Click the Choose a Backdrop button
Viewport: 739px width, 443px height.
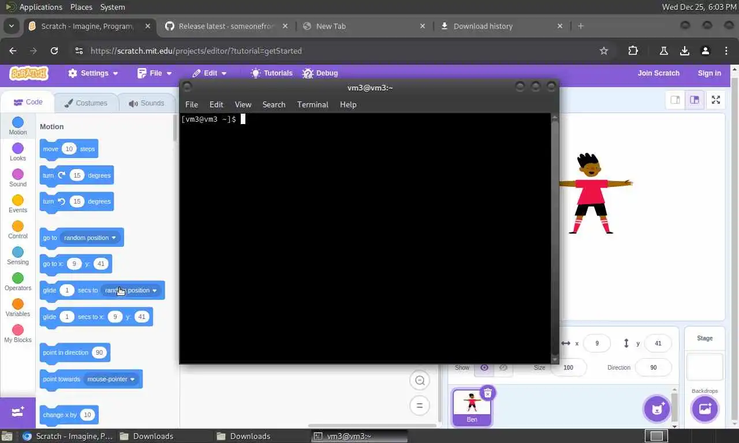coord(704,409)
